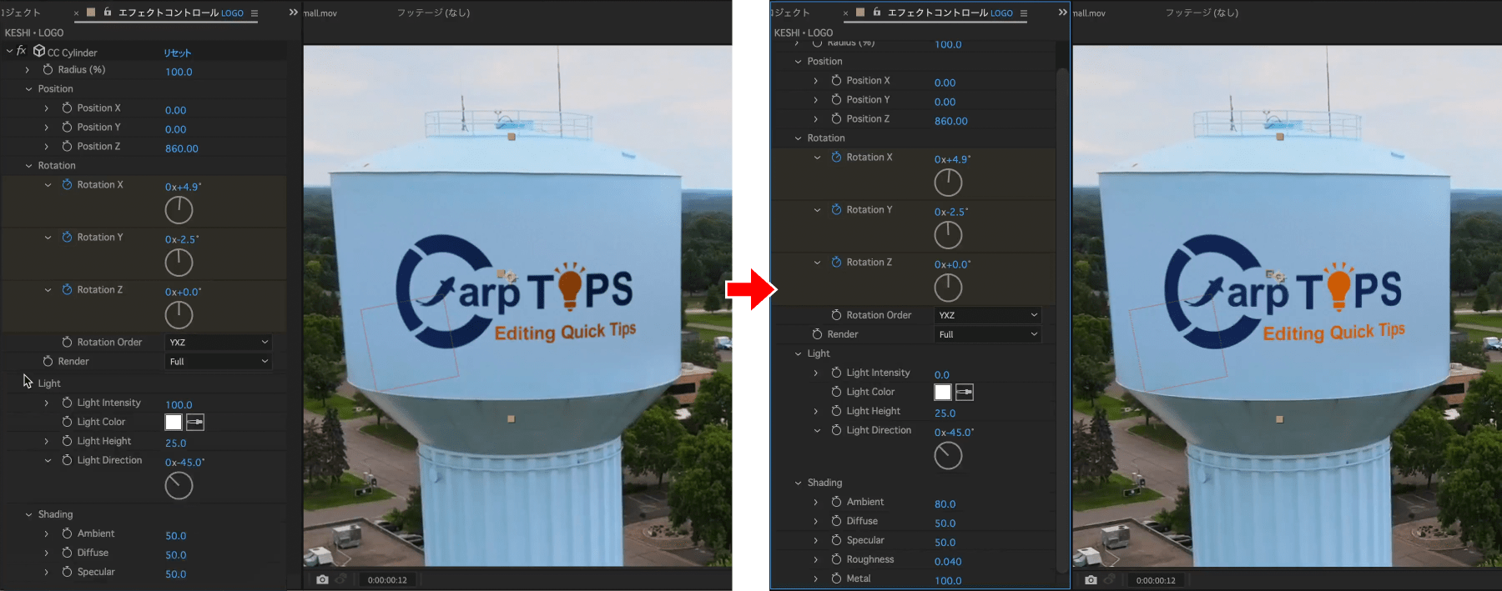The image size is (1502, 591).
Task: Click the Diffuse stopwatch in left panel
Action: 67,553
